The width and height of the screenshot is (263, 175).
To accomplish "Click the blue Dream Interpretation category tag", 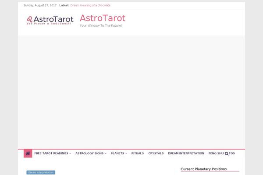I will [x=41, y=172].
